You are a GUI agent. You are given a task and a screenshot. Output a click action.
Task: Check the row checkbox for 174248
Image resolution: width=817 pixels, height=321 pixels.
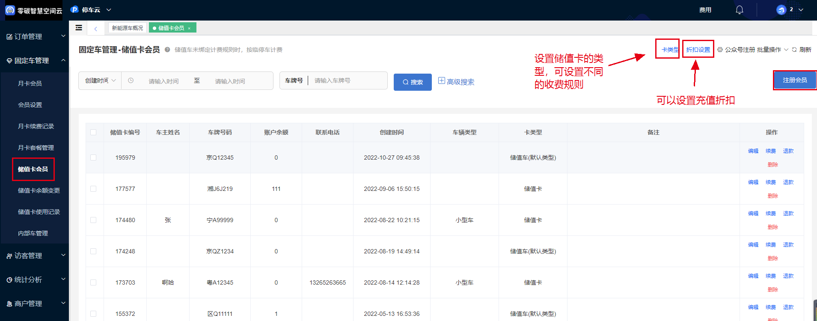pos(93,251)
